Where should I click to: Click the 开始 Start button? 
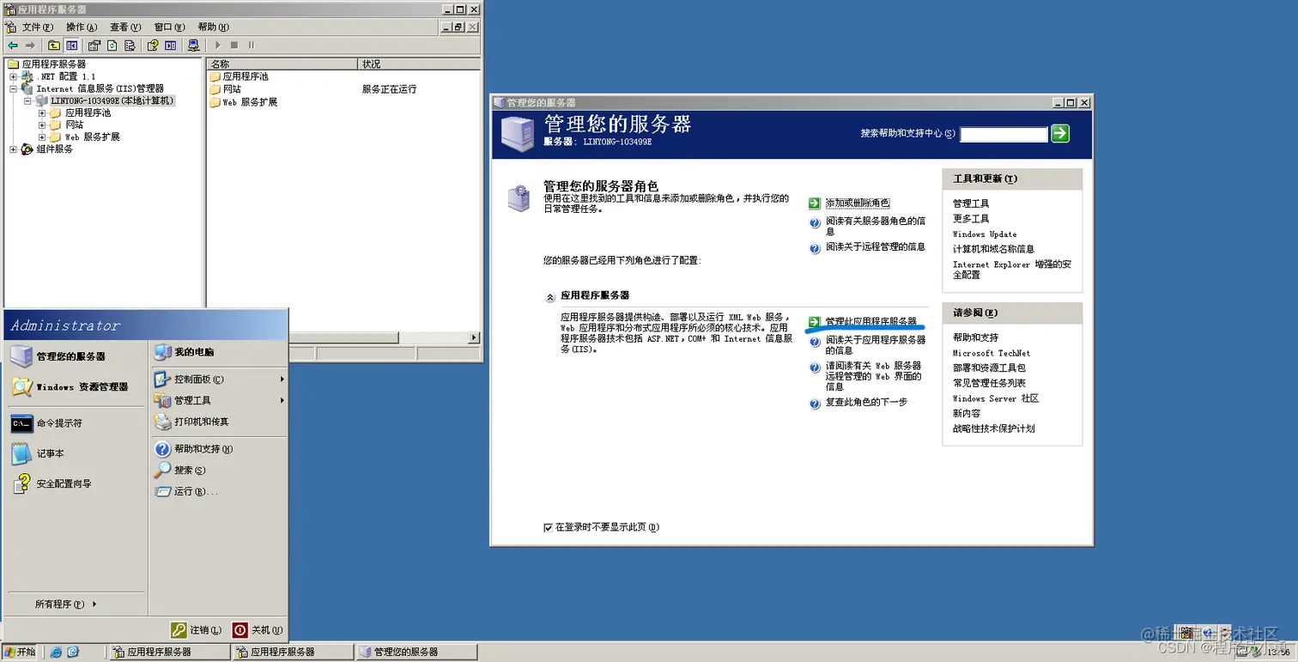[21, 652]
